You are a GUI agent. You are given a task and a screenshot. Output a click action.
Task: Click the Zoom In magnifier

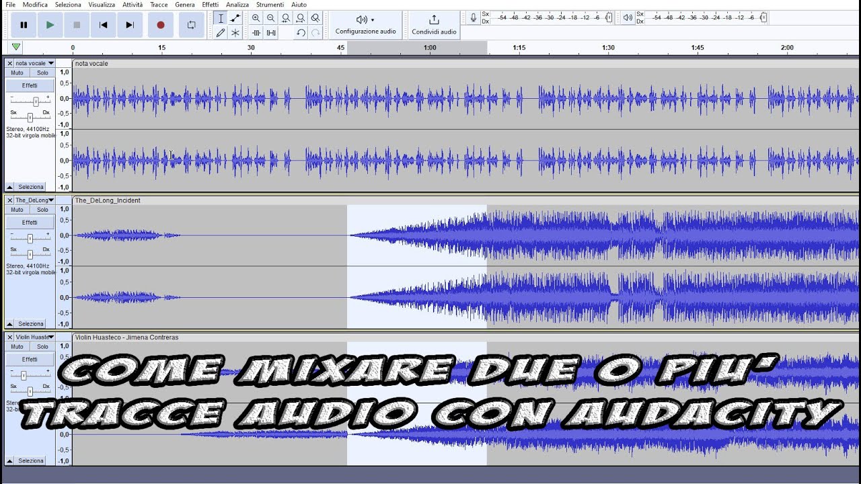pos(256,18)
